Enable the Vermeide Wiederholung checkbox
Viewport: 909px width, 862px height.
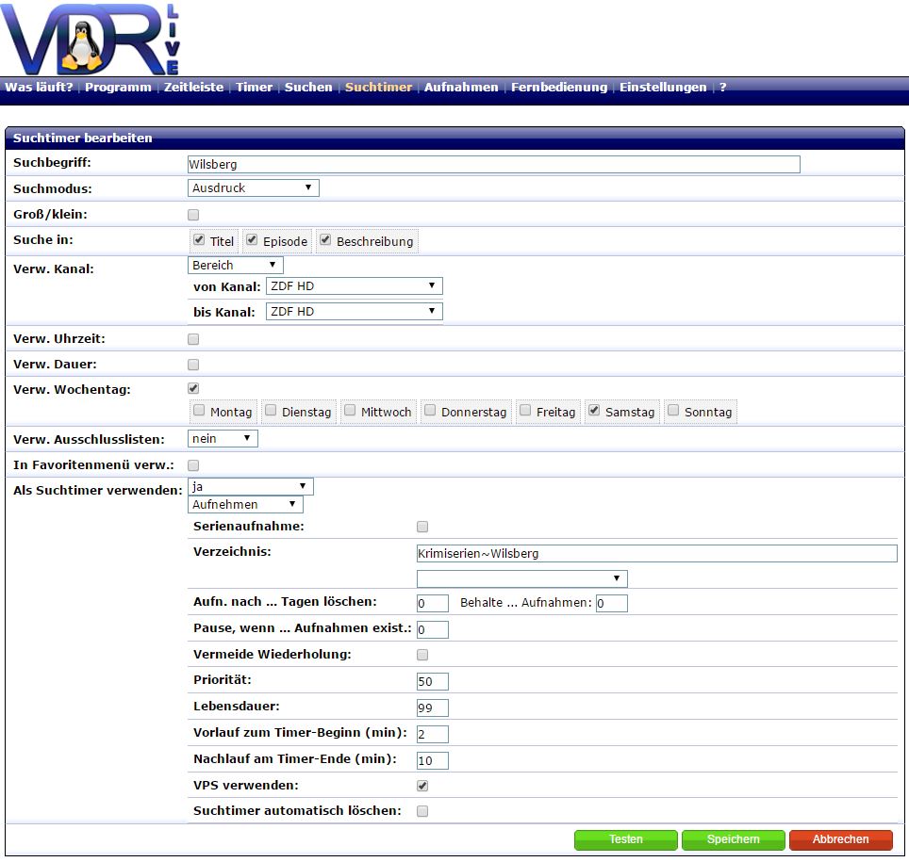pyautogui.click(x=422, y=655)
